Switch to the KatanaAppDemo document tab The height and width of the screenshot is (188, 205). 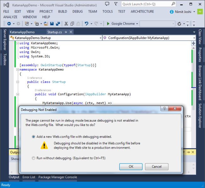(x=22, y=32)
